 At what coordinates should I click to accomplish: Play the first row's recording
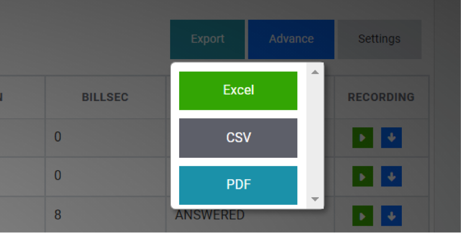362,137
